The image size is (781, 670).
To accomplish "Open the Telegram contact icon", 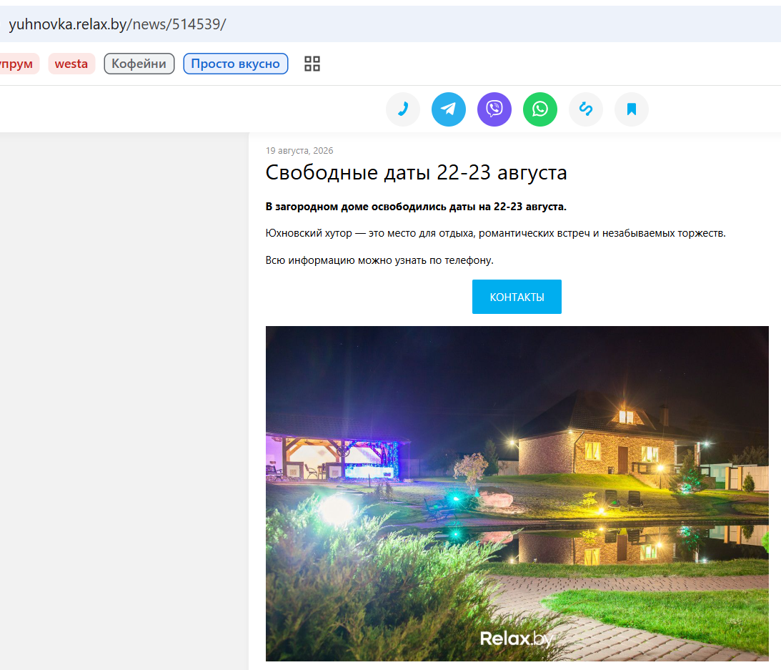I will [449, 109].
